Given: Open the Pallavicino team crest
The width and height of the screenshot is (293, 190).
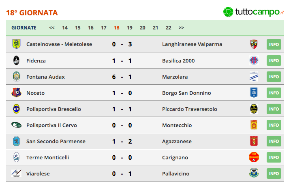Looking at the screenshot, I should point(254,173).
